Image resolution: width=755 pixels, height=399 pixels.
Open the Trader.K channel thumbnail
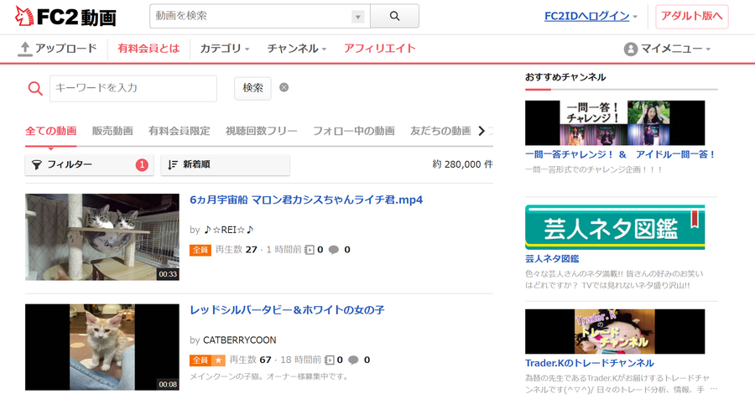(615, 332)
